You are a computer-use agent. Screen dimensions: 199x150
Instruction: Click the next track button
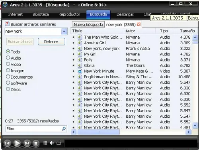[27, 143]
